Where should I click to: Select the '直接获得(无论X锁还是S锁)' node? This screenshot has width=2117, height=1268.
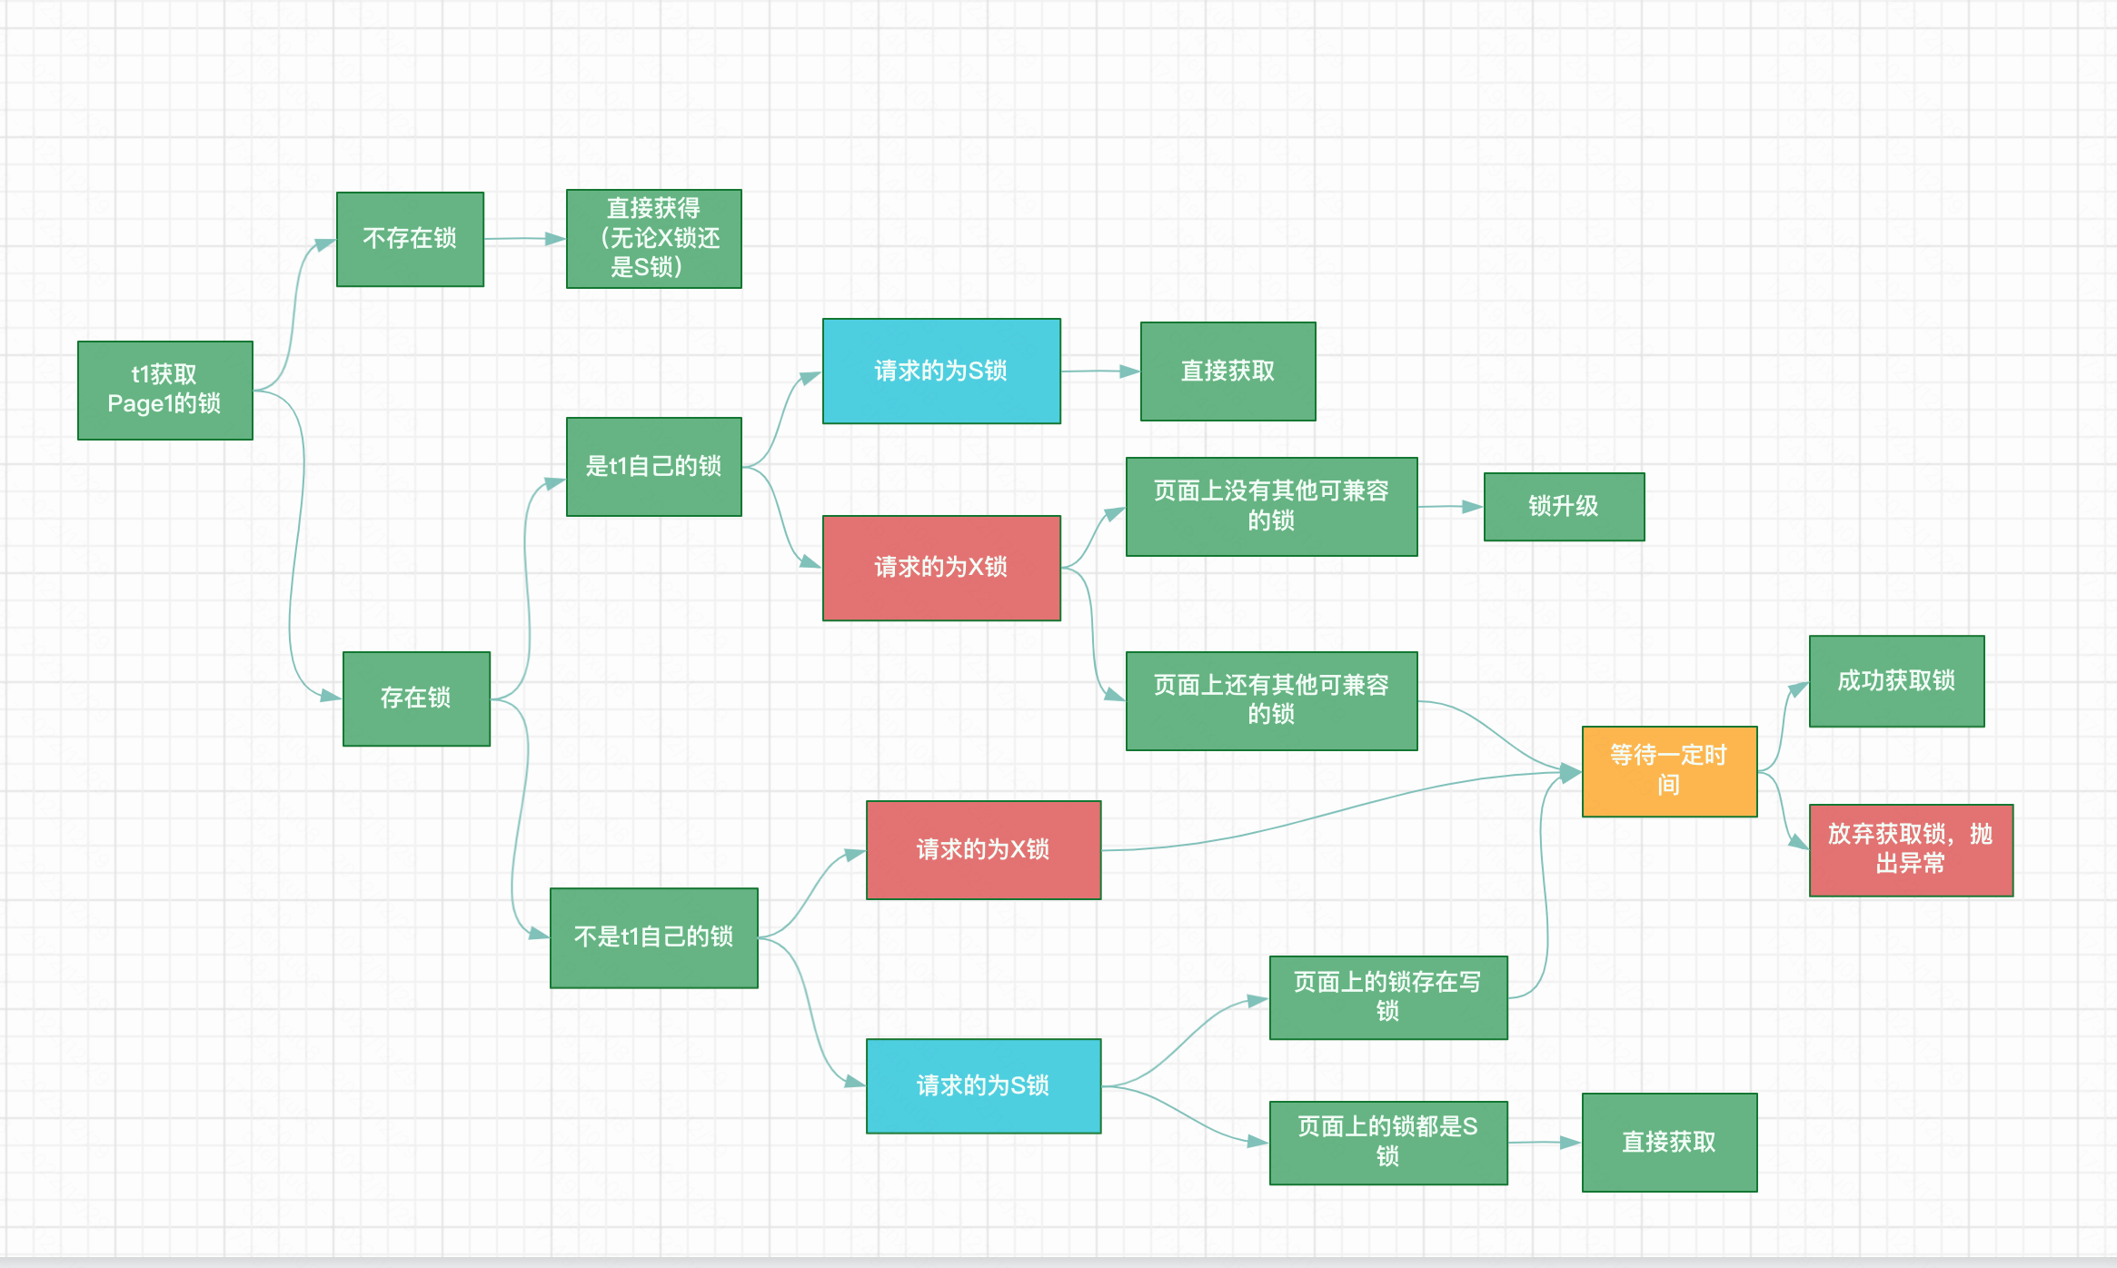(653, 239)
